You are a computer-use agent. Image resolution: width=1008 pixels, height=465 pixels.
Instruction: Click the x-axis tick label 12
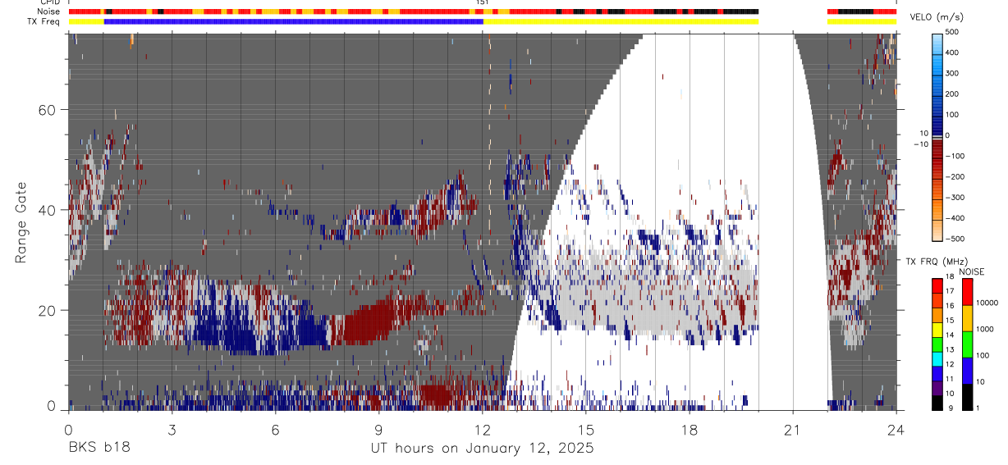(x=483, y=429)
